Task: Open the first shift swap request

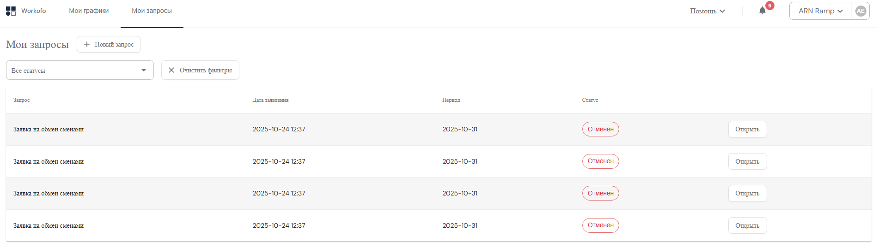Action: (747, 130)
